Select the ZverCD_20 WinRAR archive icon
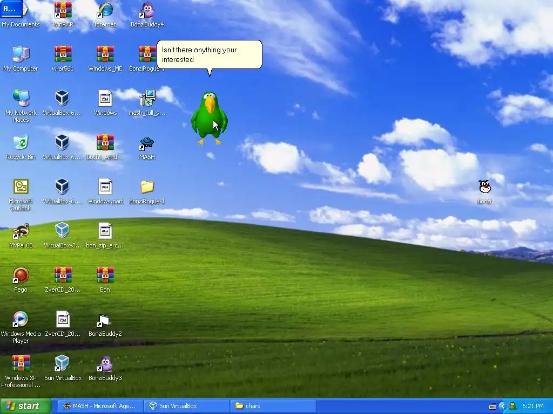Viewport: 553px width, 414px height. (x=63, y=275)
